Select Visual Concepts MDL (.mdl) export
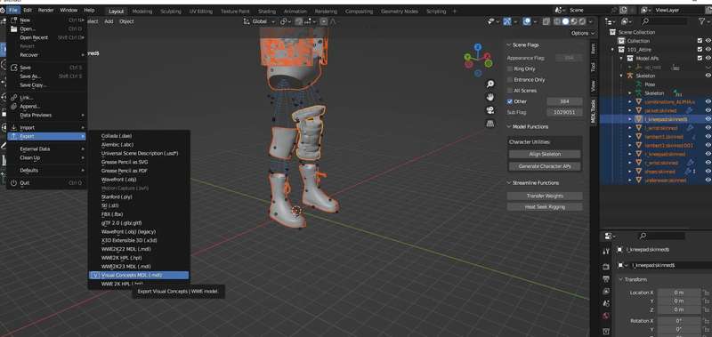The height and width of the screenshot is (337, 712). click(x=139, y=275)
